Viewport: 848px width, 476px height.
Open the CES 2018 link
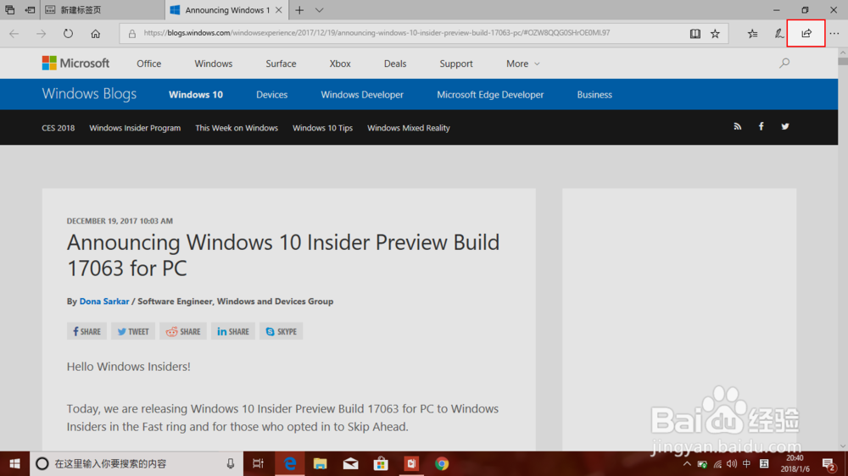[58, 128]
